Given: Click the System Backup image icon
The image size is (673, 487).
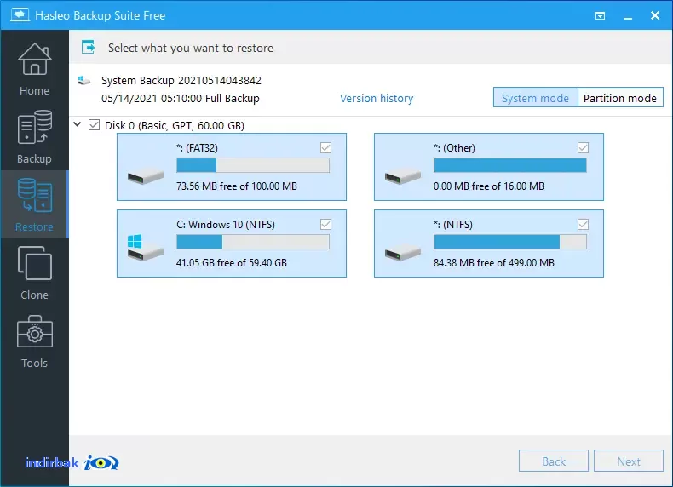Looking at the screenshot, I should point(84,80).
